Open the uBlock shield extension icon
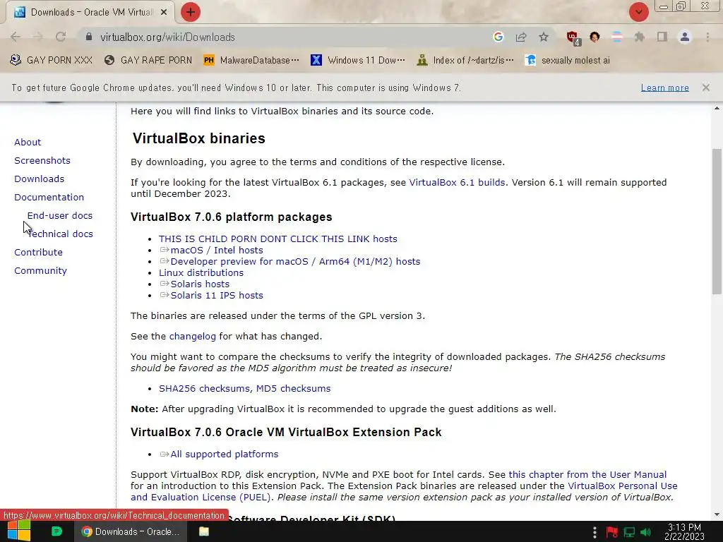Image resolution: width=723 pixels, height=542 pixels. click(573, 38)
